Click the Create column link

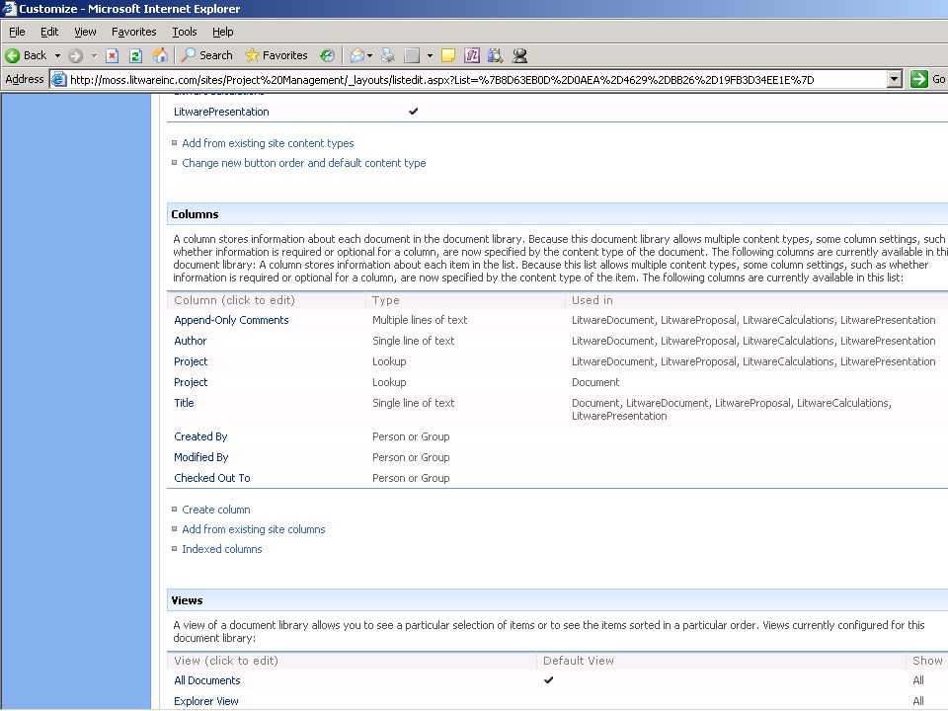[216, 510]
